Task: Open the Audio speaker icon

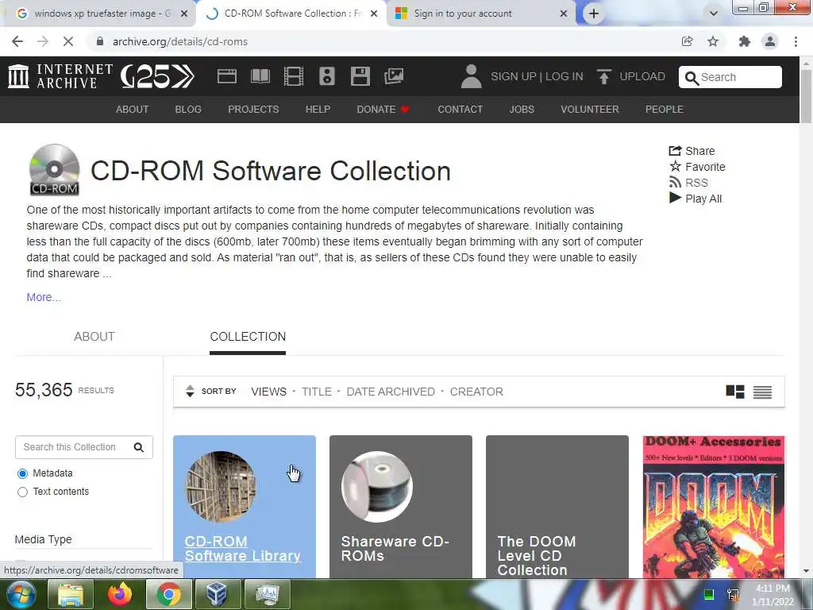Action: [326, 76]
